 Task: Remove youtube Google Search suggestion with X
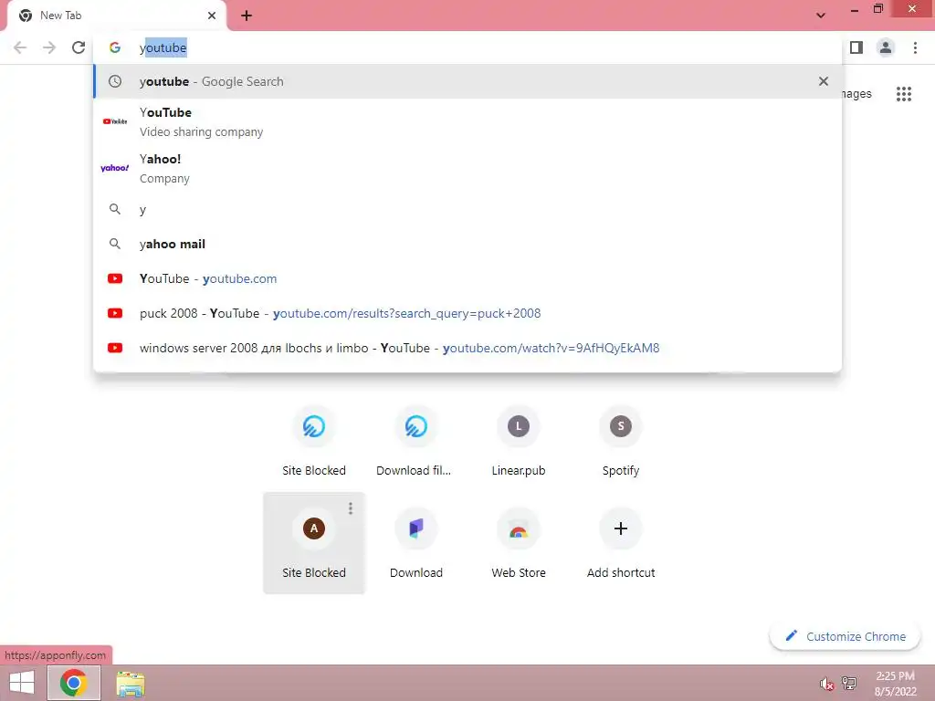coord(824,81)
